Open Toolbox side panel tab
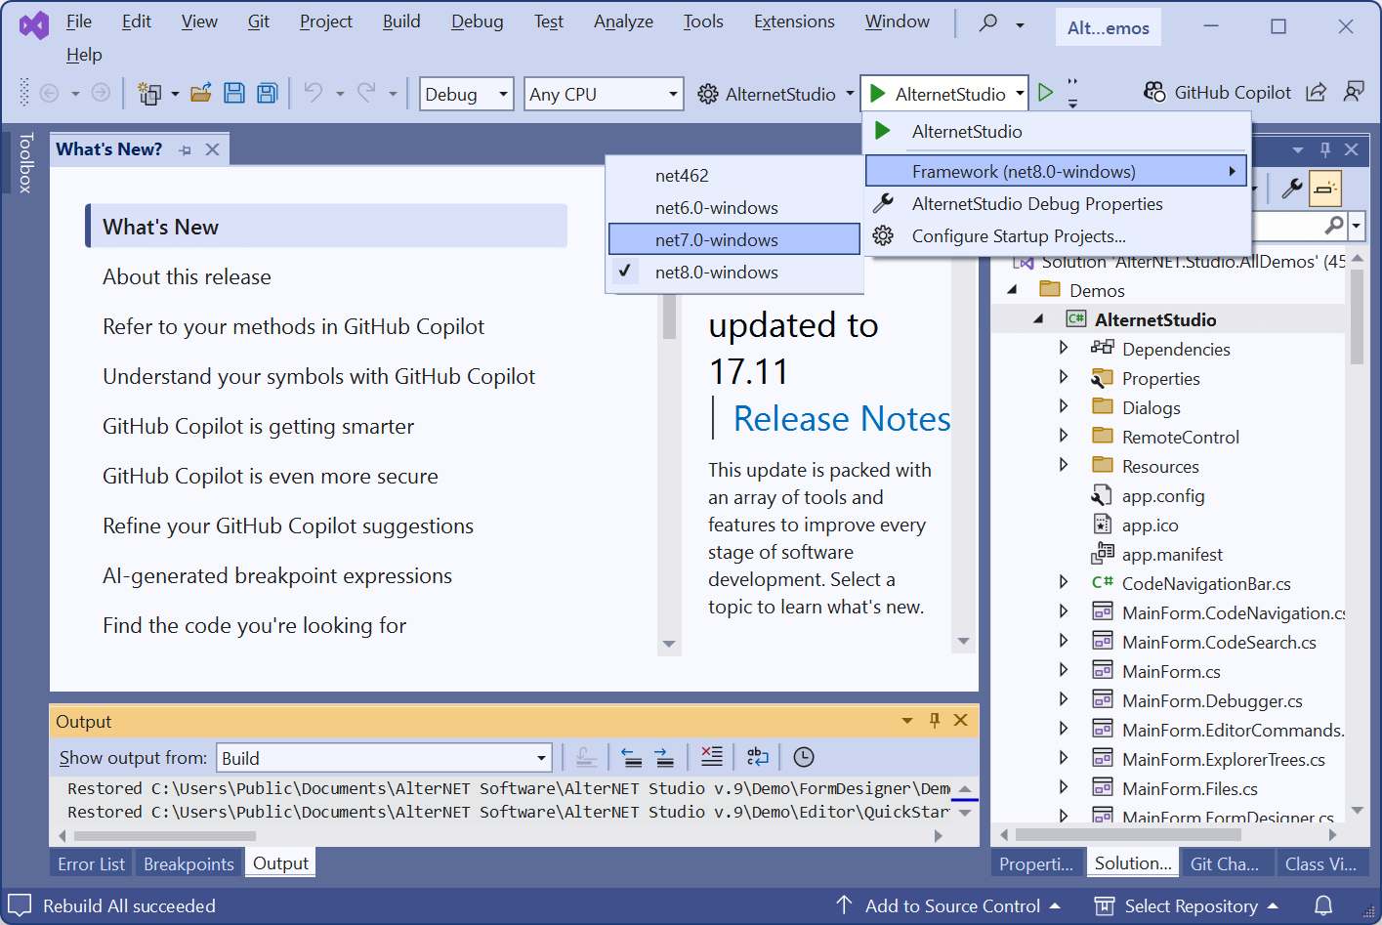1382x925 pixels. (25, 163)
